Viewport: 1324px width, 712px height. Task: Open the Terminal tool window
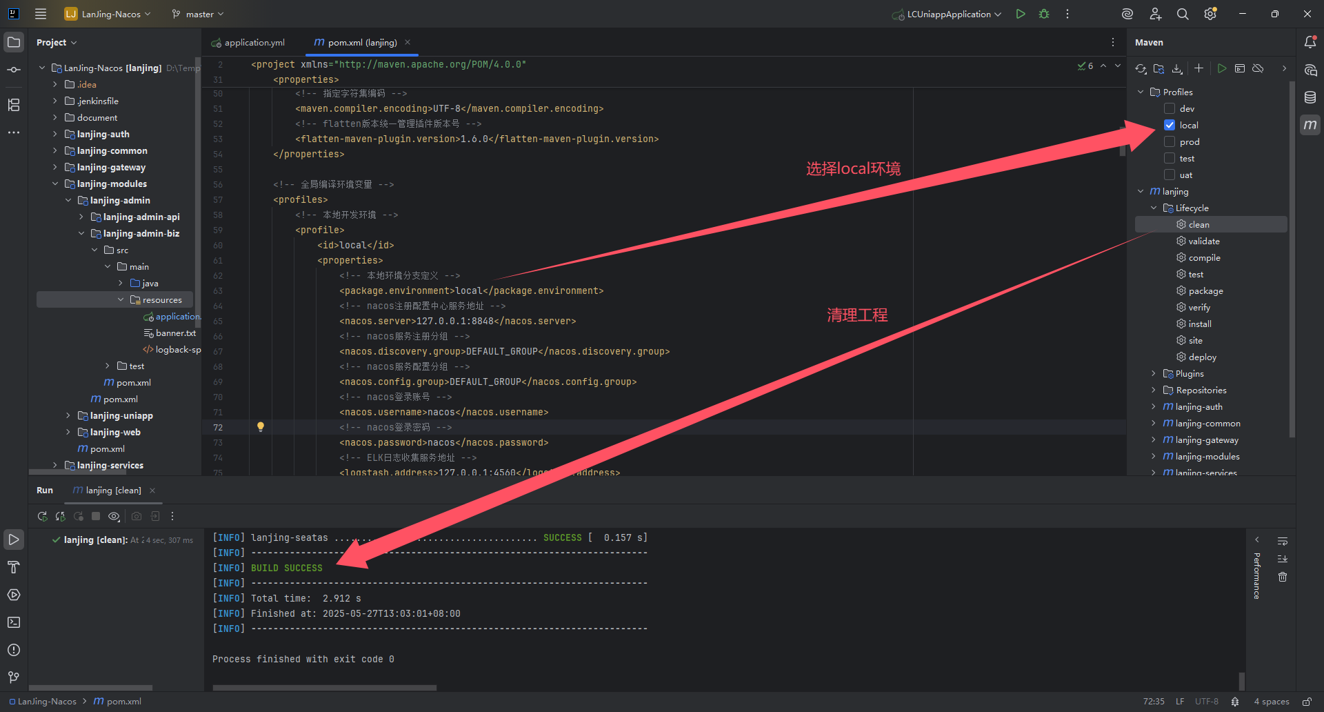(x=14, y=622)
